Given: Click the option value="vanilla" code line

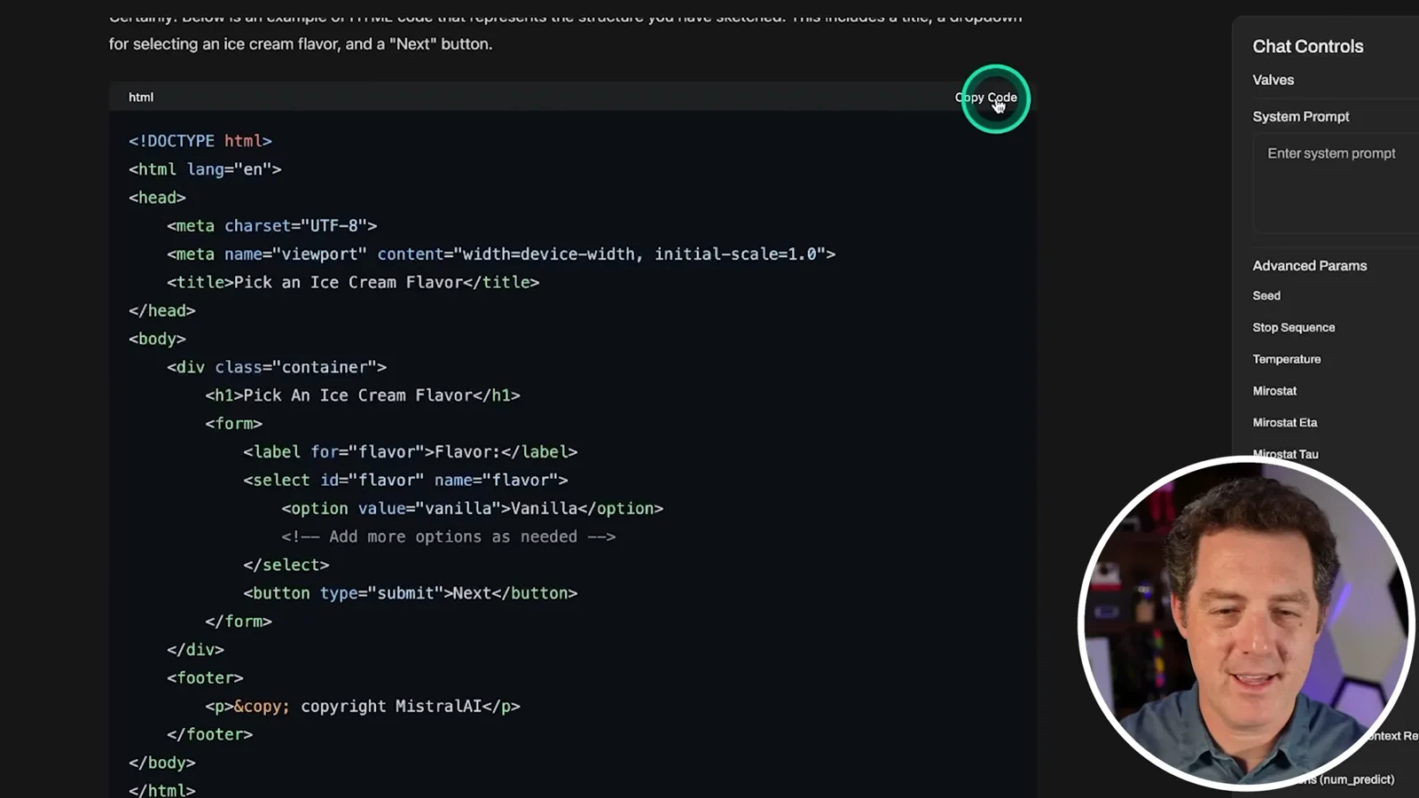Looking at the screenshot, I should coord(473,509).
